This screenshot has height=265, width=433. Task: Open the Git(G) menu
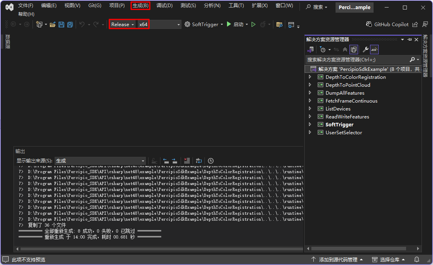94,6
